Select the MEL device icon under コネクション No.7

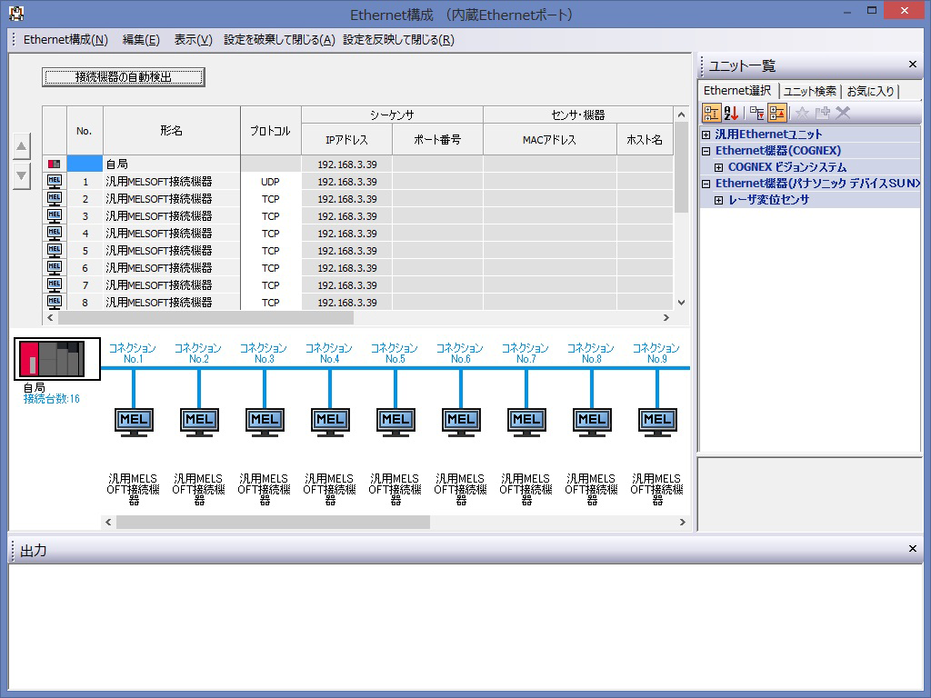526,421
